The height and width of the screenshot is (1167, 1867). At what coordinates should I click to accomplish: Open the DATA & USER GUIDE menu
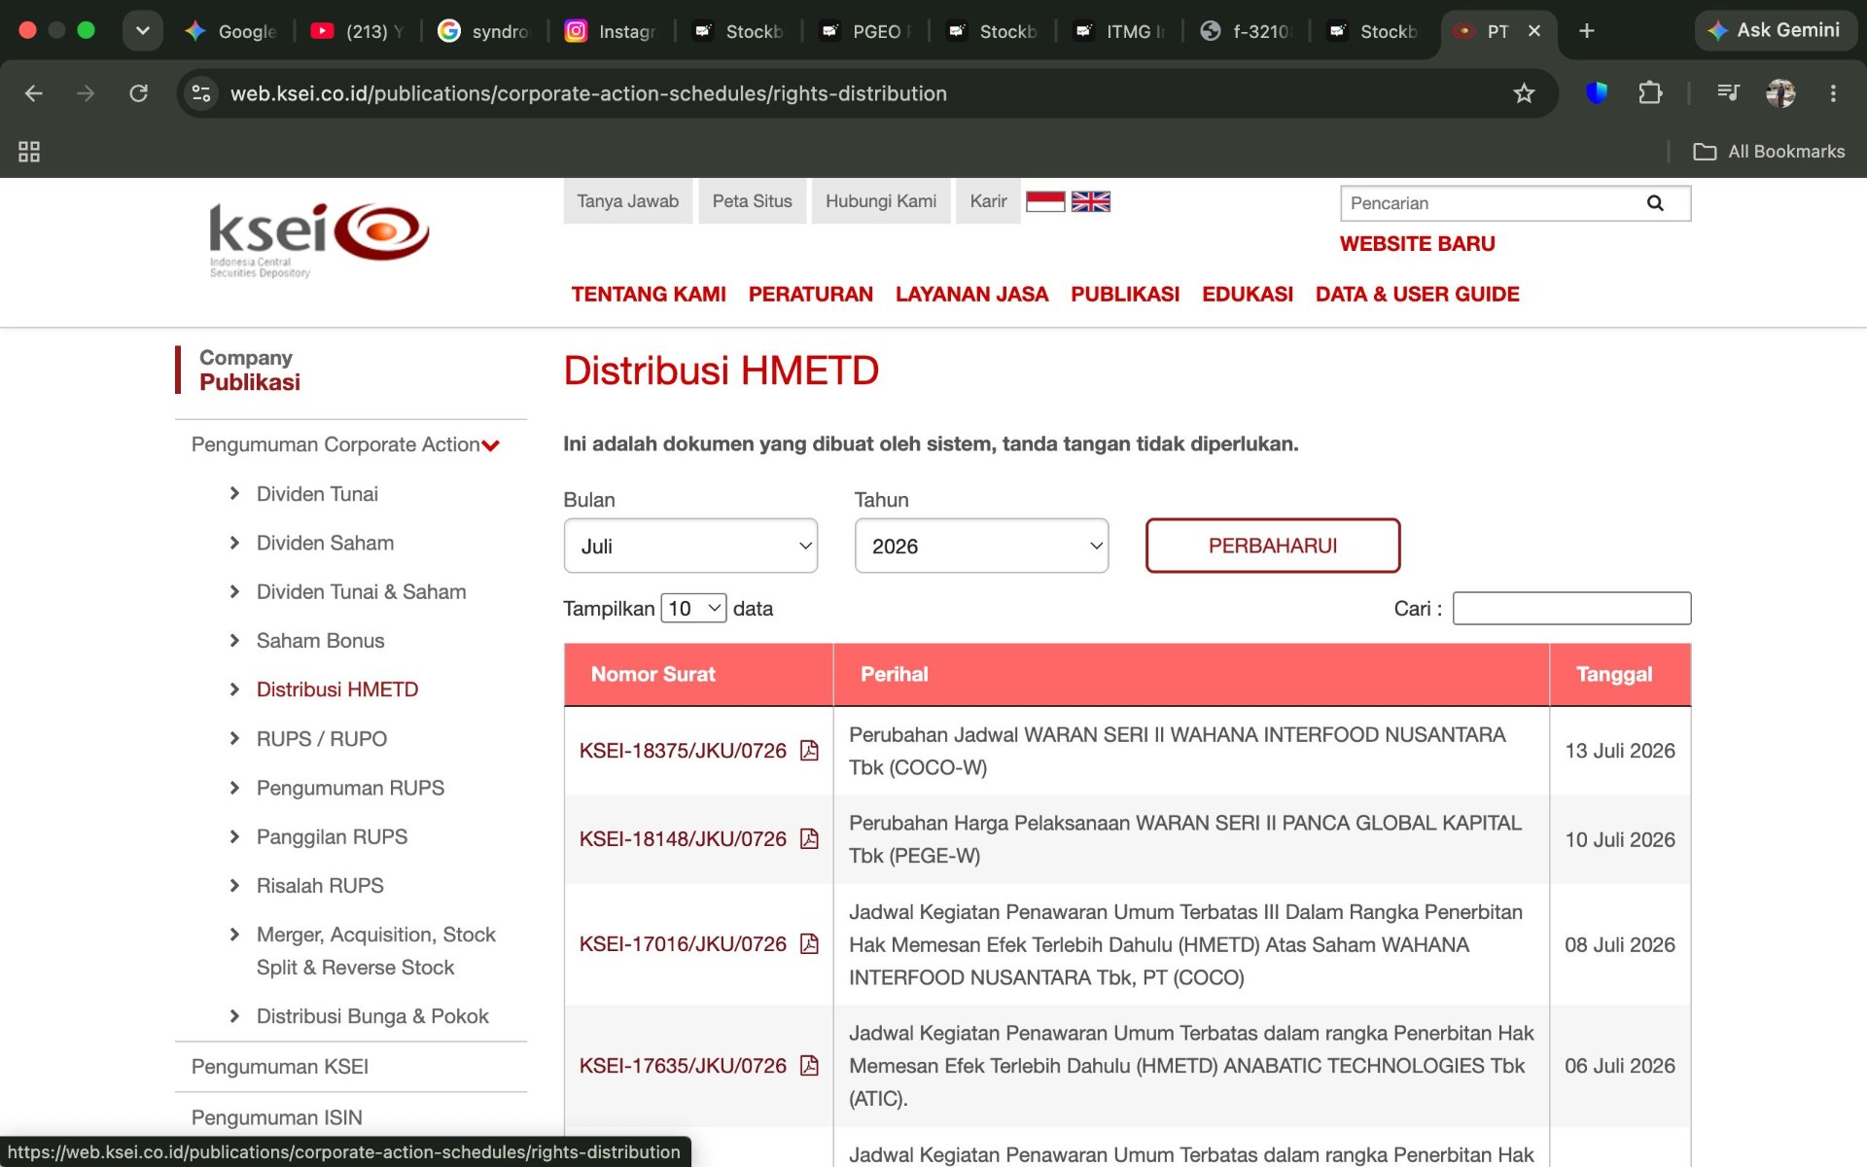coord(1417,295)
